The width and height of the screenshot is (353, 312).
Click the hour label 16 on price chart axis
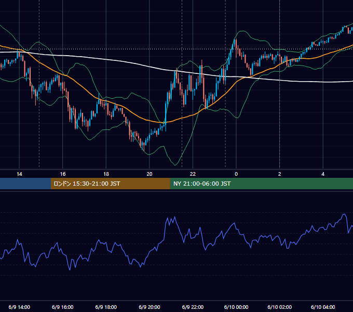click(63, 174)
